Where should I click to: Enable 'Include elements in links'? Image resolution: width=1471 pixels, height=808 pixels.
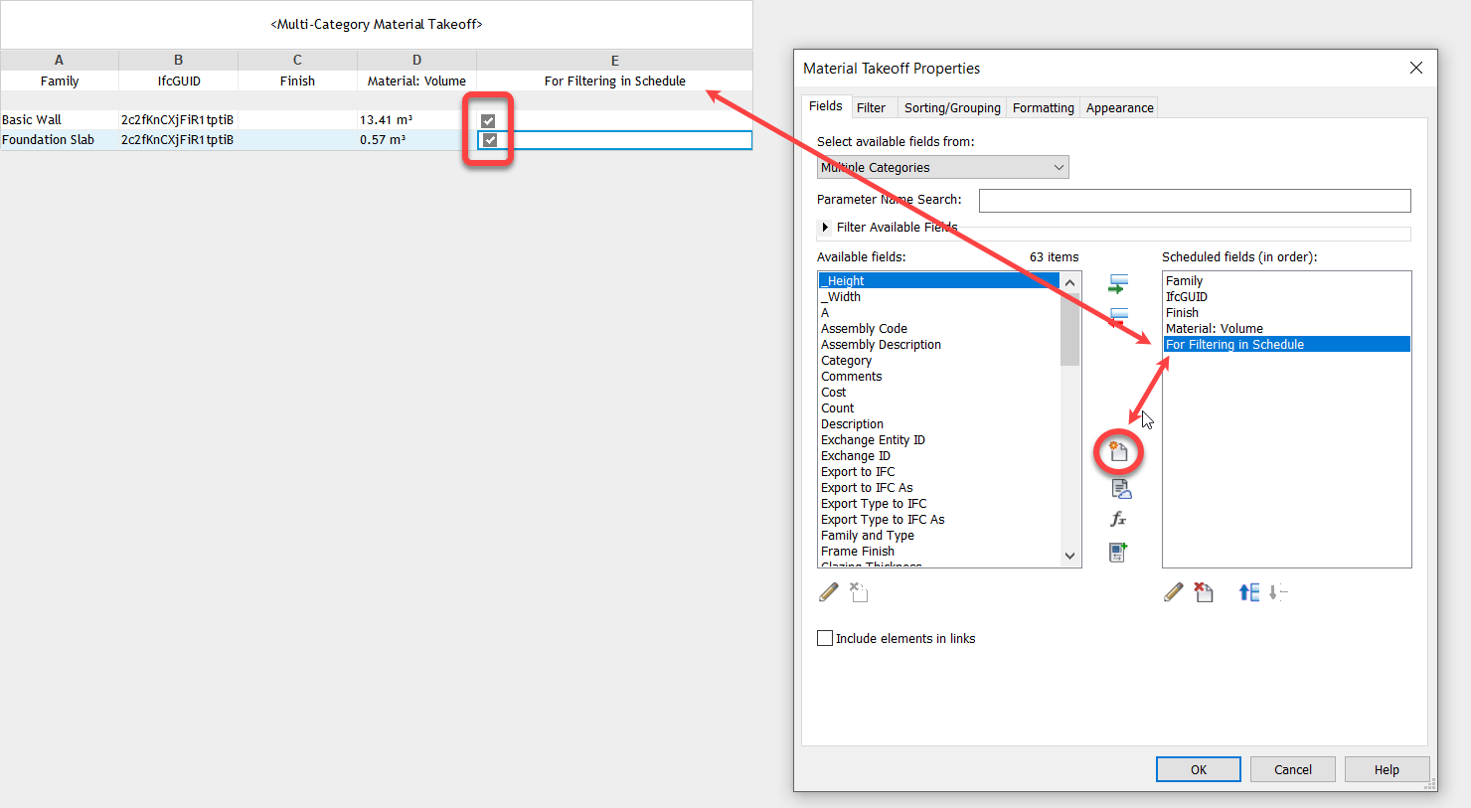(x=825, y=637)
